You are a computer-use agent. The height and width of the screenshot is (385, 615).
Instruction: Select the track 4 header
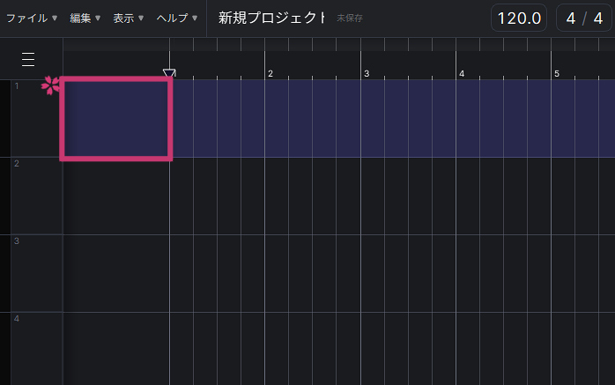[31, 348]
